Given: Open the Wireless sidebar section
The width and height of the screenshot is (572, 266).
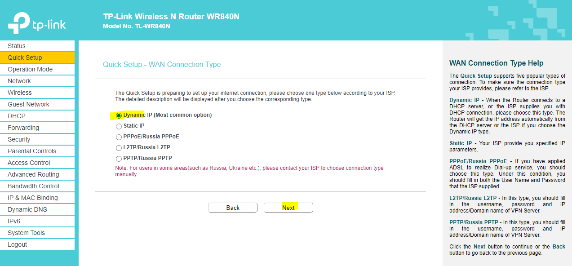Looking at the screenshot, I should click(37, 93).
